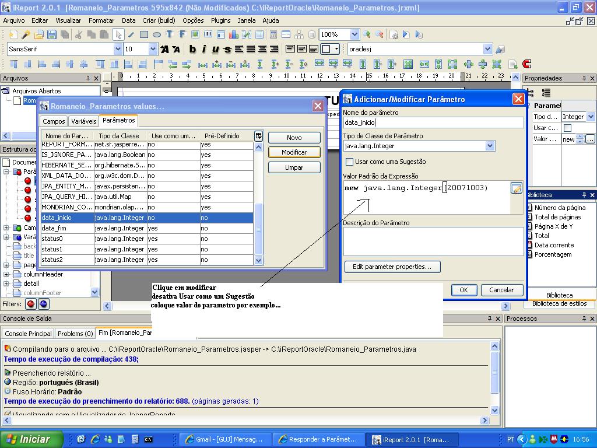Image resolution: width=597 pixels, height=448 pixels.
Task: Run report using active connection icon
Action: pos(419,34)
